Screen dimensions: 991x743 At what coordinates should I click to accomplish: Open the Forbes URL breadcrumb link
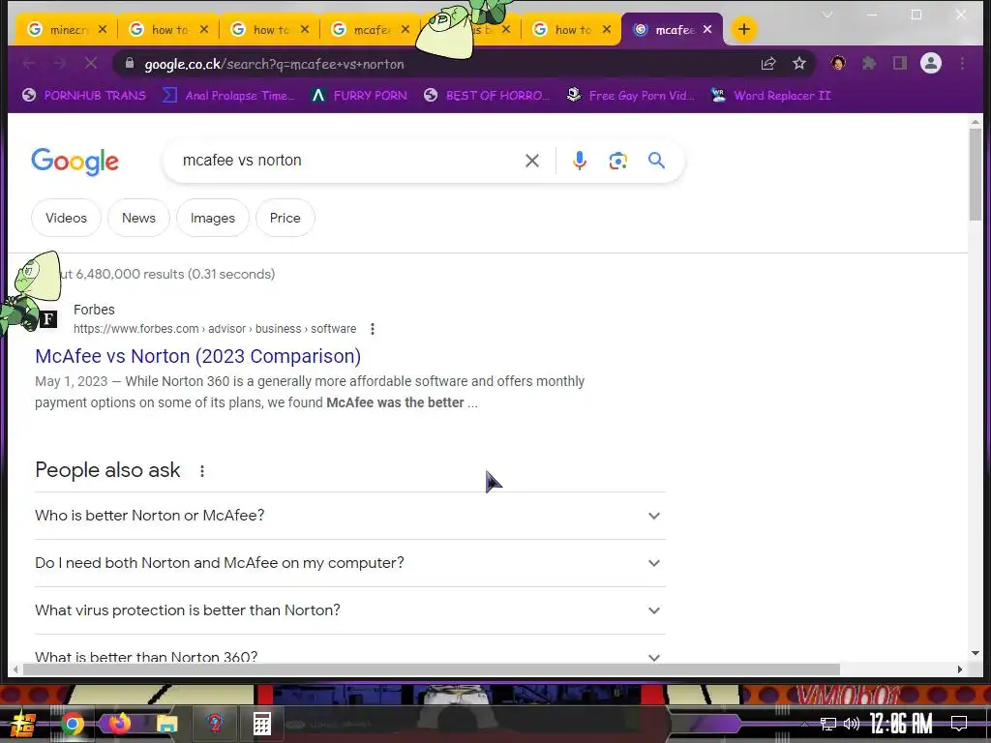pos(215,329)
